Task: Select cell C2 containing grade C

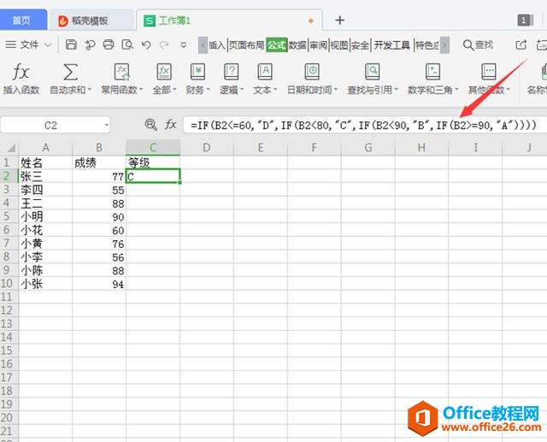Action: click(153, 176)
